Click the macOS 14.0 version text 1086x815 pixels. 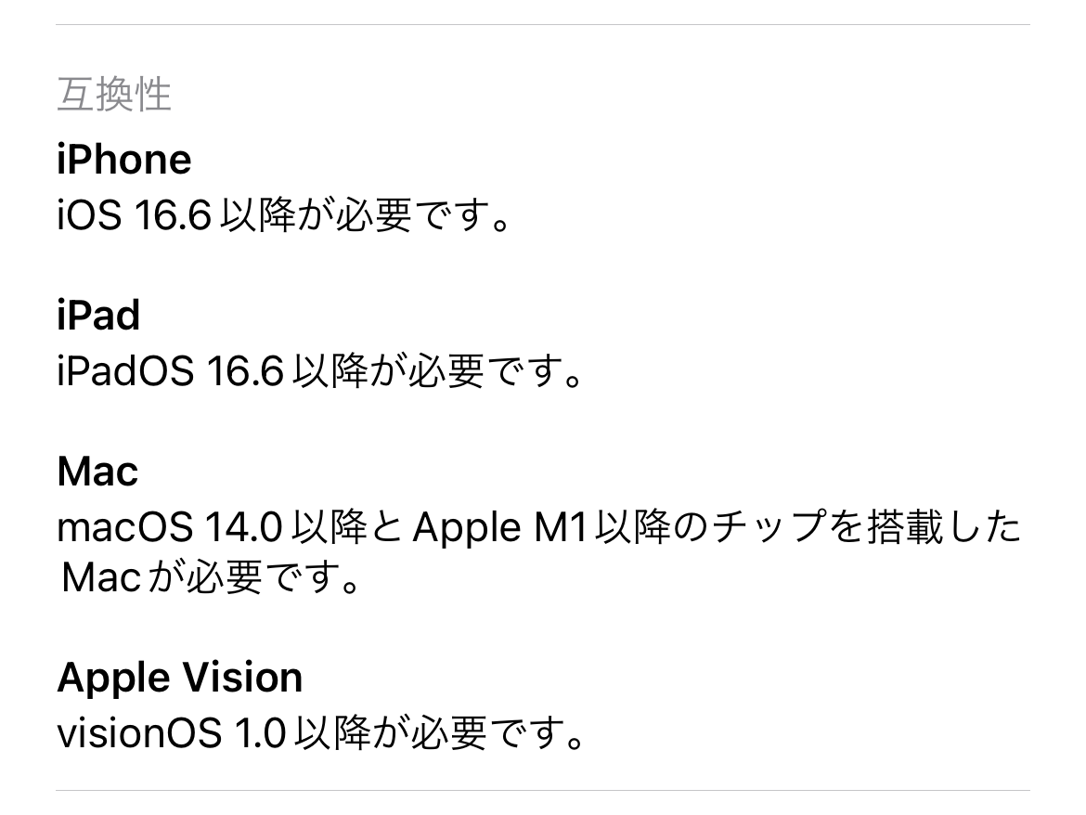(x=170, y=529)
